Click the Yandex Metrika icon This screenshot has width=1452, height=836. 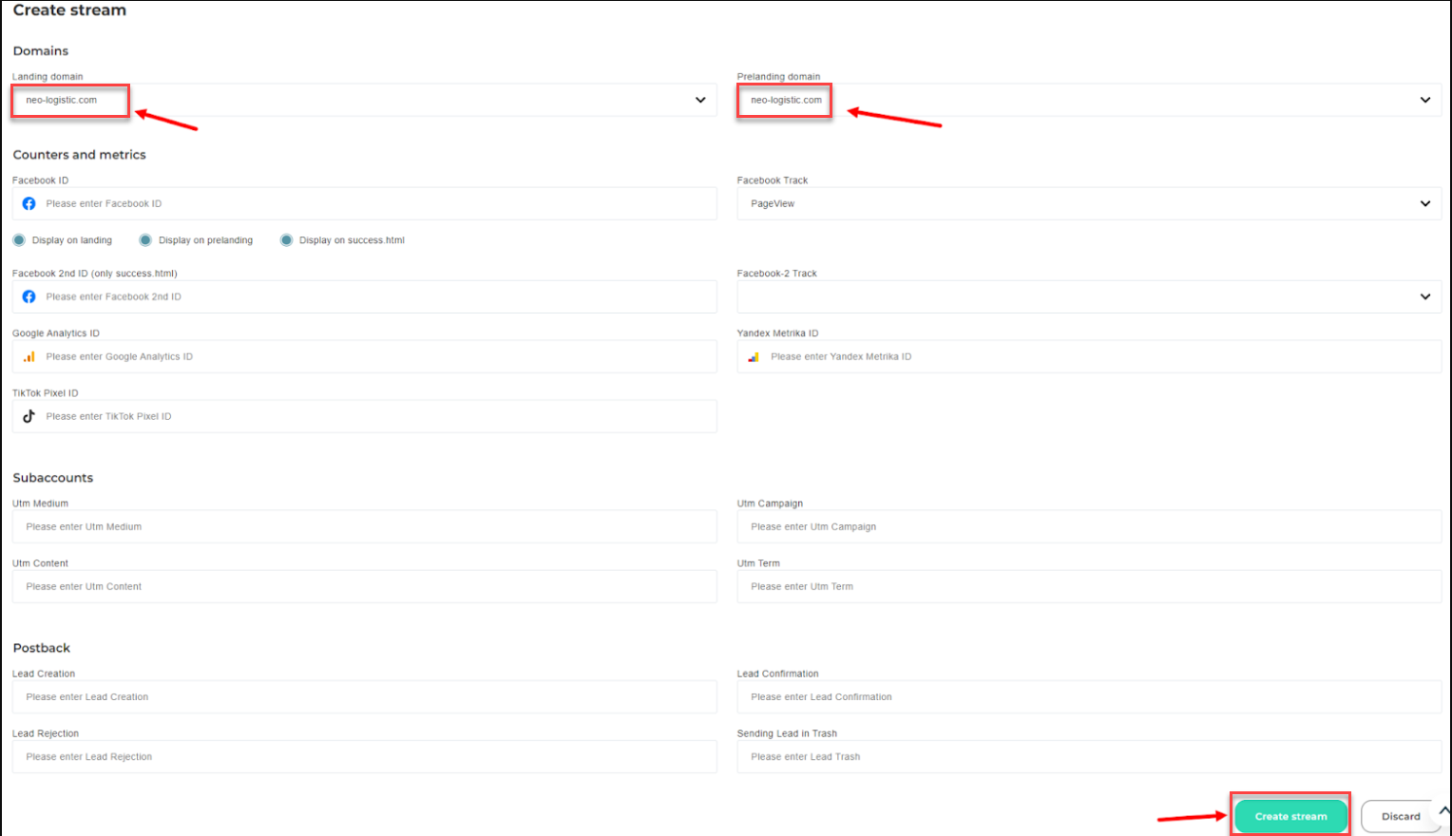754,357
